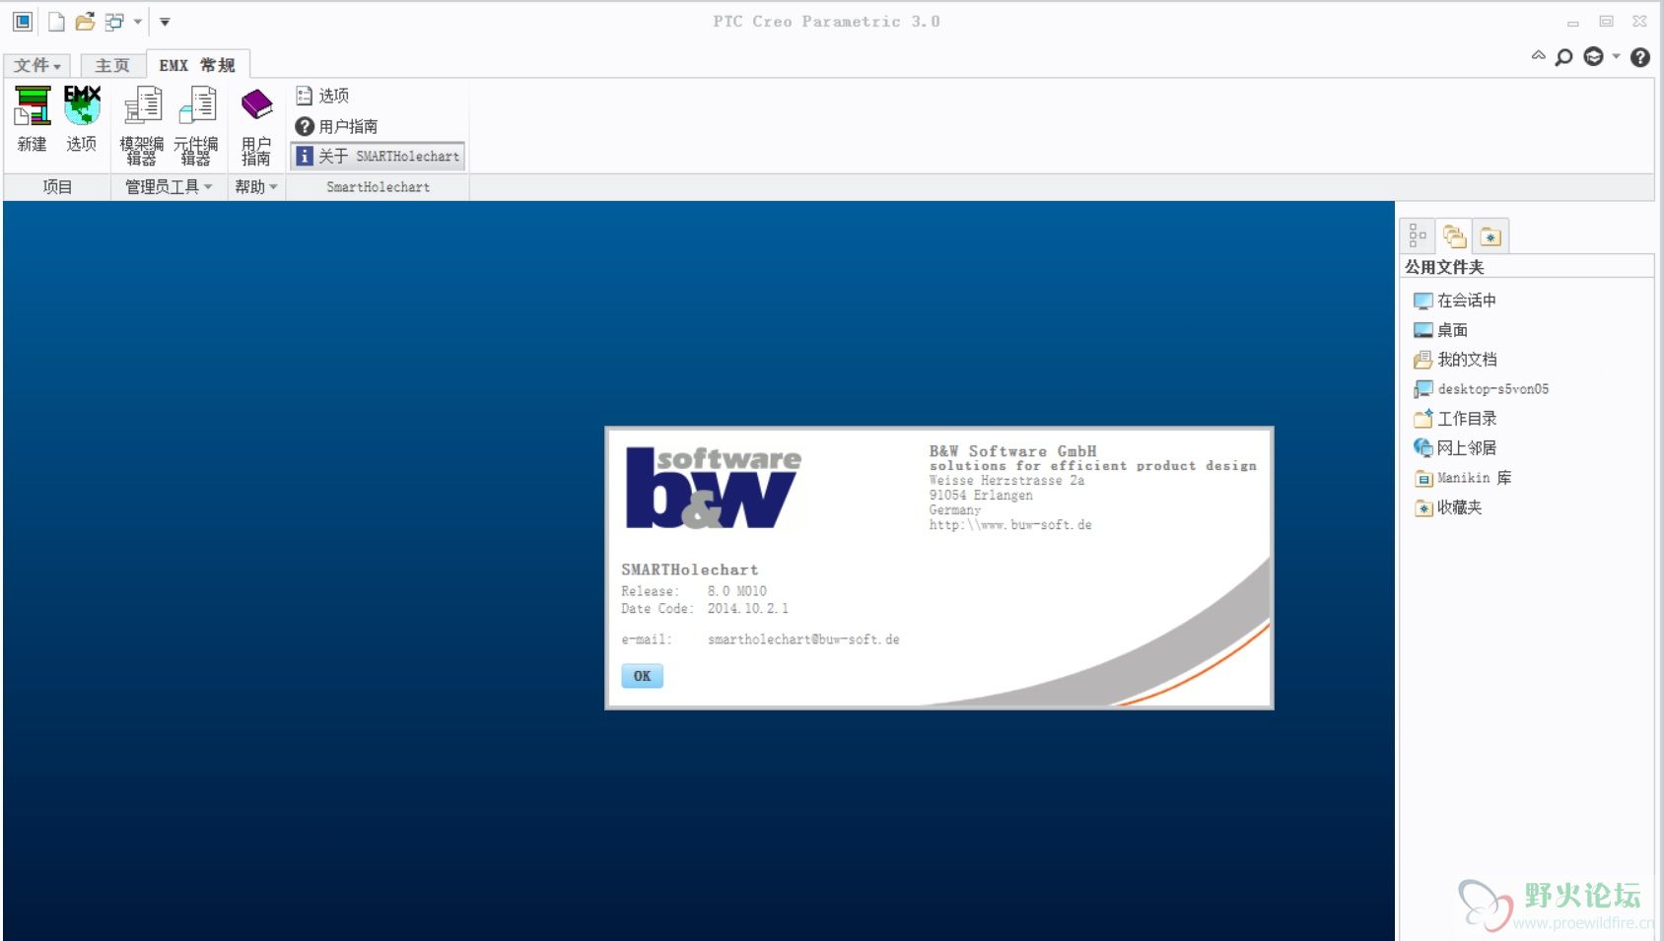Click 关于 SMARTHolechart button
Image resolution: width=1664 pixels, height=941 pixels.
[378, 156]
